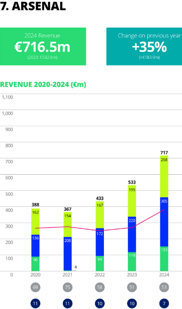Click the '(+€183.9m)' subtext
The image size is (182, 309).
point(149,57)
